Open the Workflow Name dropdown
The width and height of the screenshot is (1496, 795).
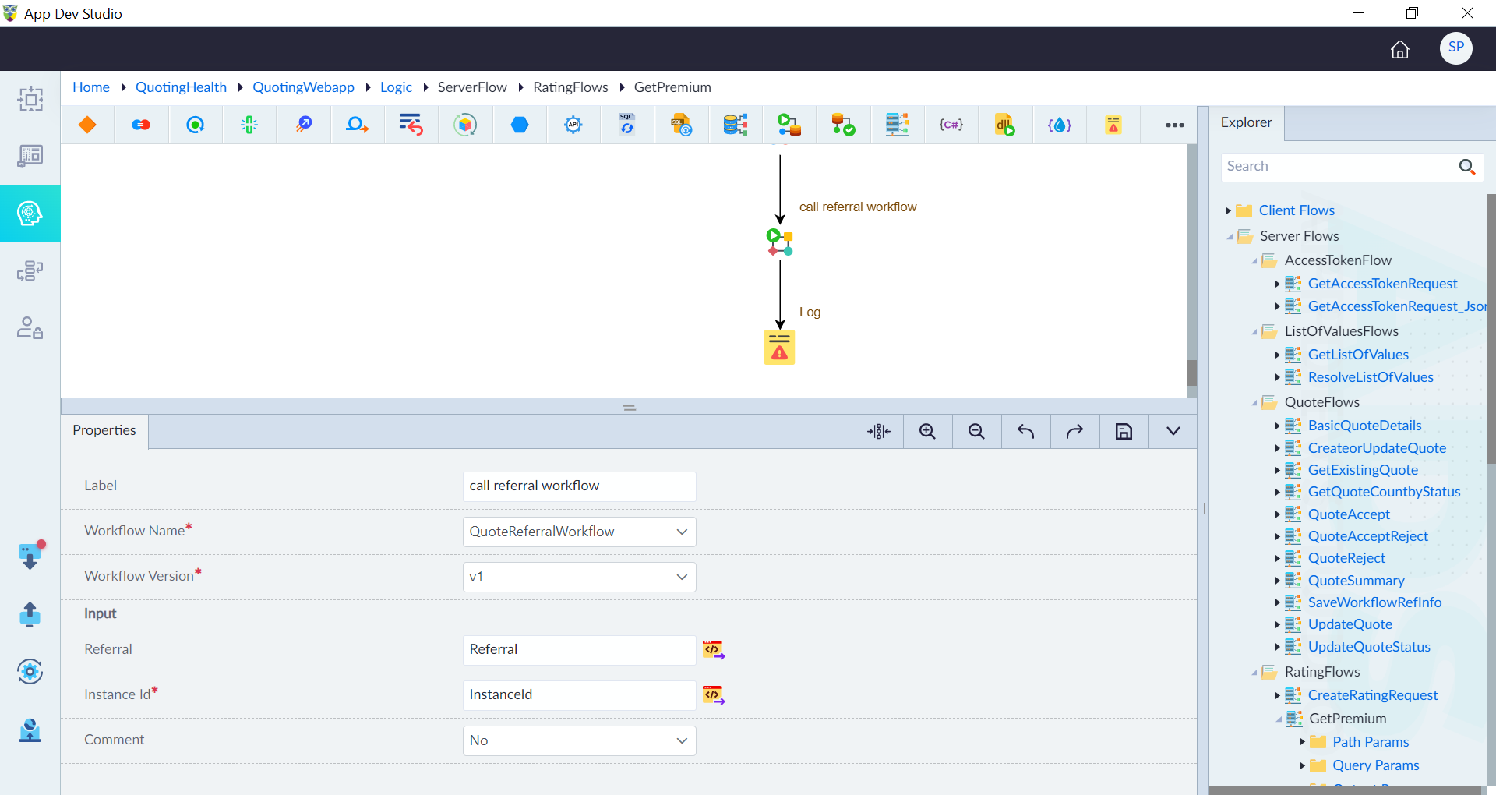click(579, 532)
